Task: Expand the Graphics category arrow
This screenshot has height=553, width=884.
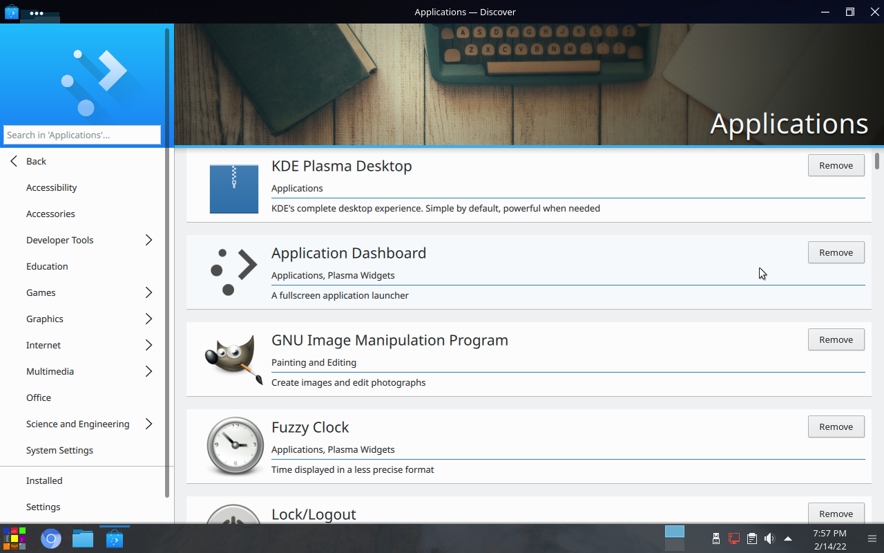Action: (148, 319)
